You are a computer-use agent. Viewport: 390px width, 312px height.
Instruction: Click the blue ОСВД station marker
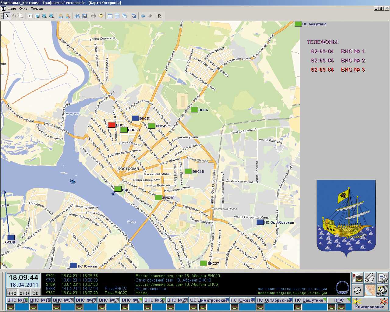tap(11, 237)
